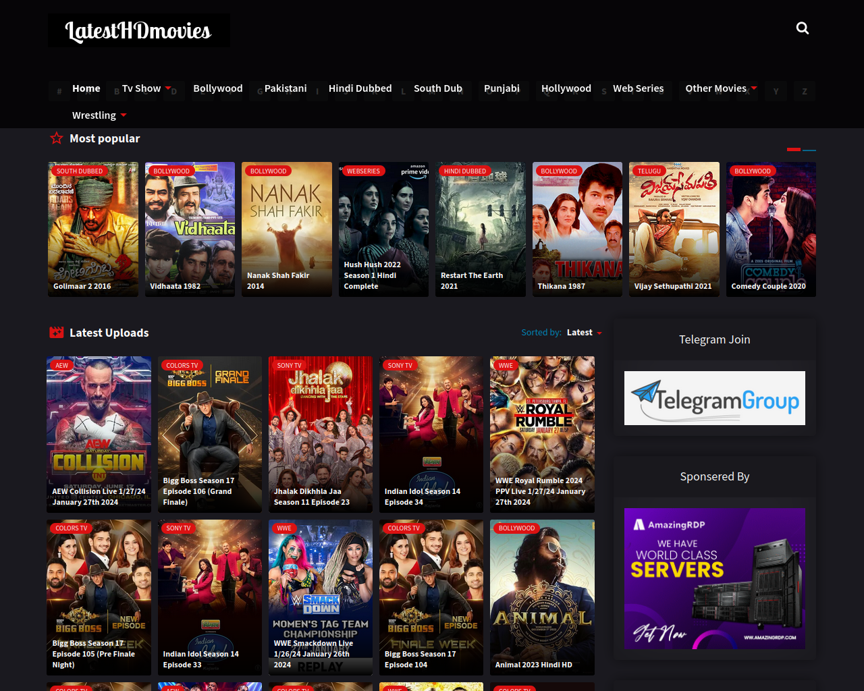
Task: Click the Telegram Join heading
Action: [x=715, y=339]
